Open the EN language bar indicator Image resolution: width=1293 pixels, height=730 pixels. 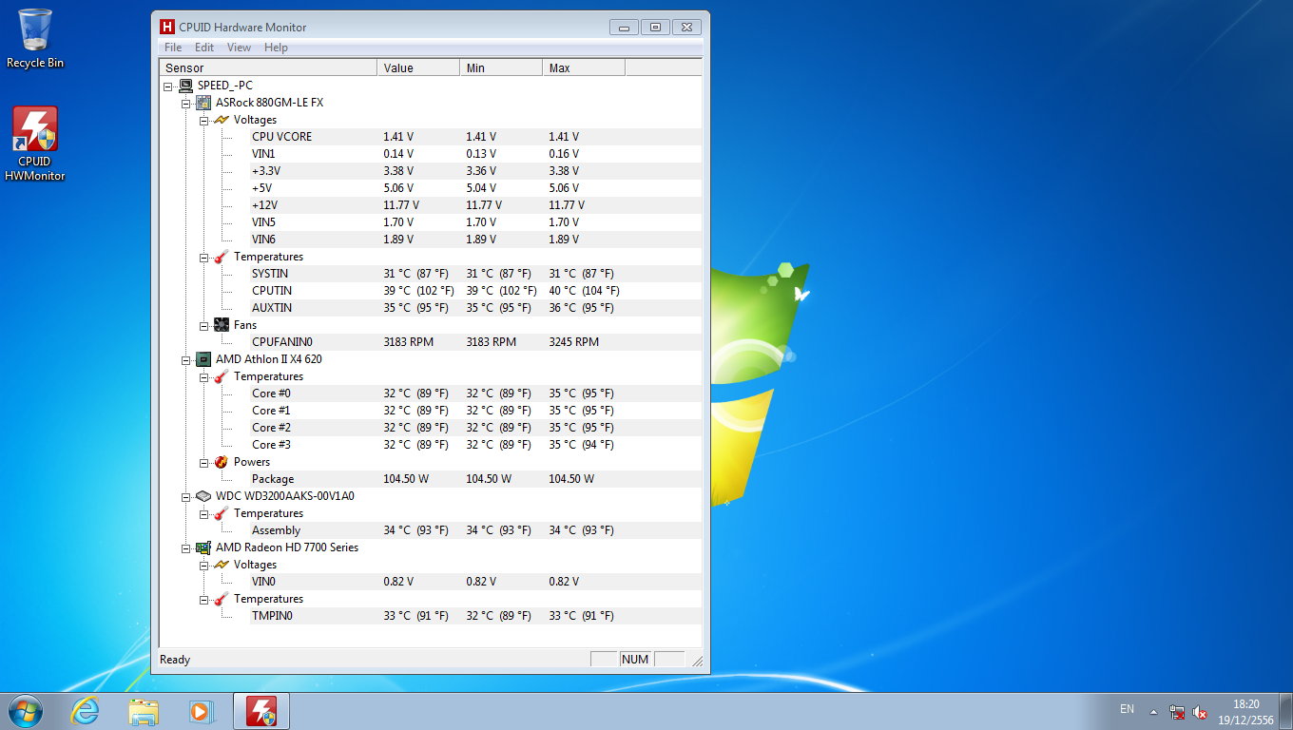click(x=1127, y=709)
